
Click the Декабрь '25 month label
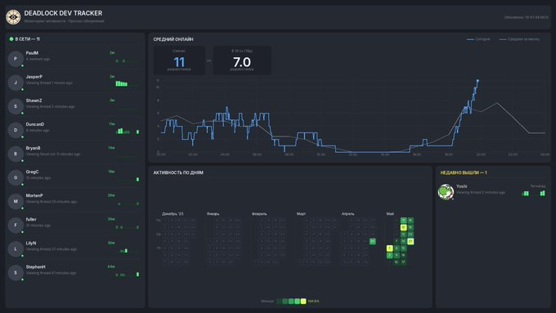(x=173, y=214)
